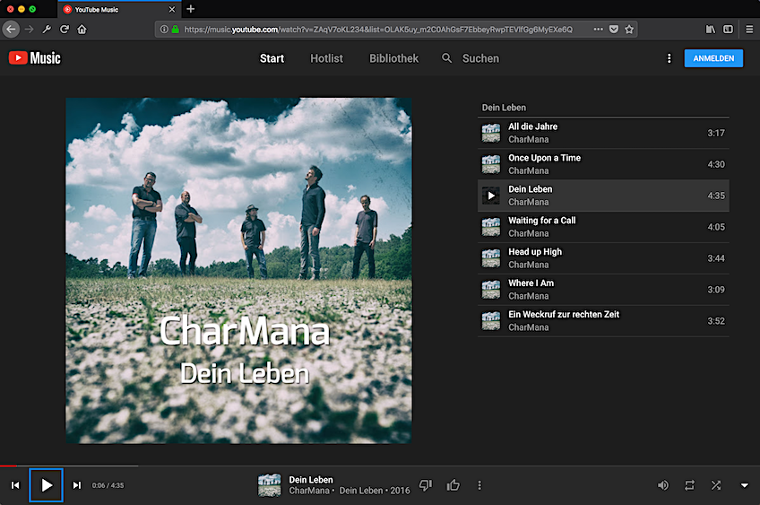Go to the browser home page
This screenshot has width=760, height=505.
82,30
